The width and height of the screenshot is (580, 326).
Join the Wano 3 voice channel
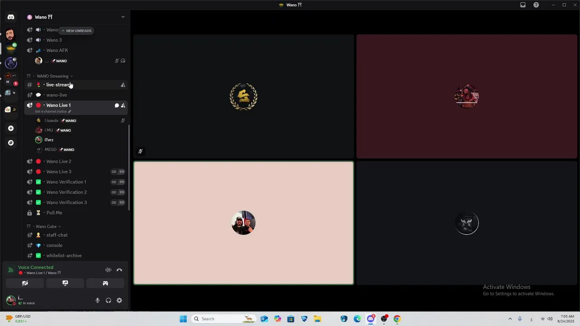tap(76, 40)
